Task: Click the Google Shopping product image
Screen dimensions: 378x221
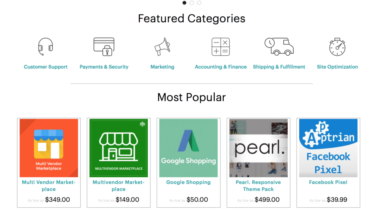Action: coord(189,148)
